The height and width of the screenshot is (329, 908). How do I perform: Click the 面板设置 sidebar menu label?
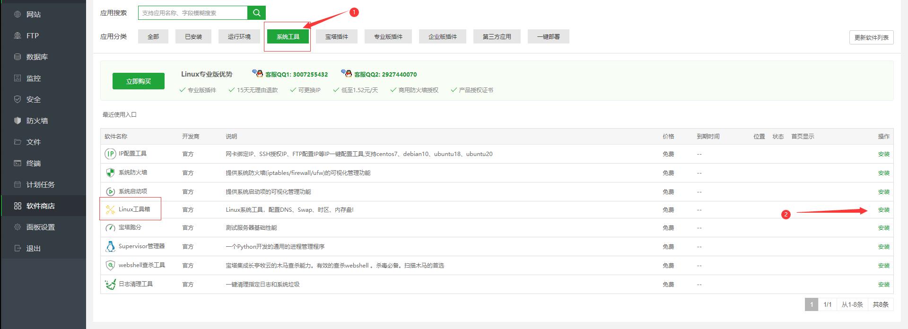41,227
